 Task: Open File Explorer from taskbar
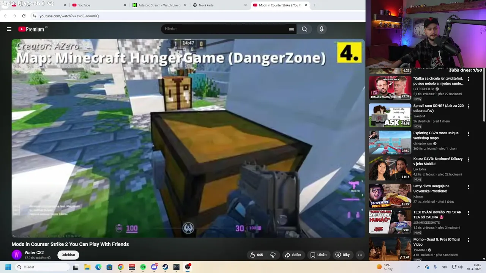click(87, 267)
